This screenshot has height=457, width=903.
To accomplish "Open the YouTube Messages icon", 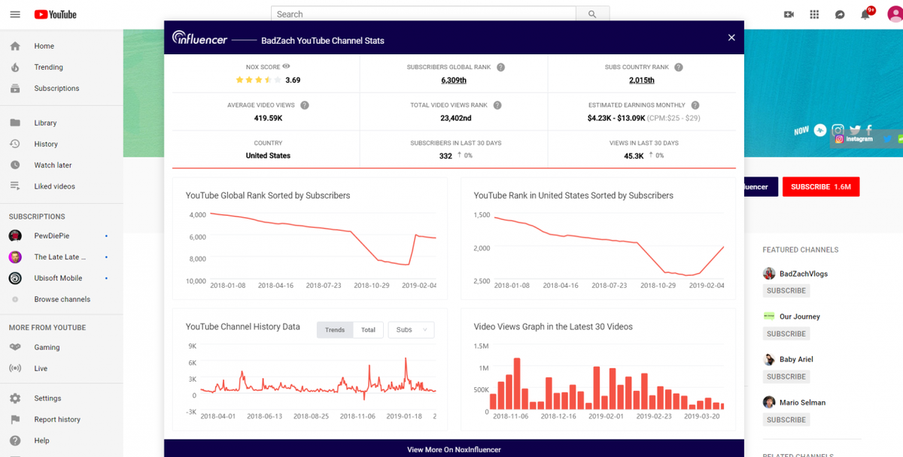I will point(839,14).
